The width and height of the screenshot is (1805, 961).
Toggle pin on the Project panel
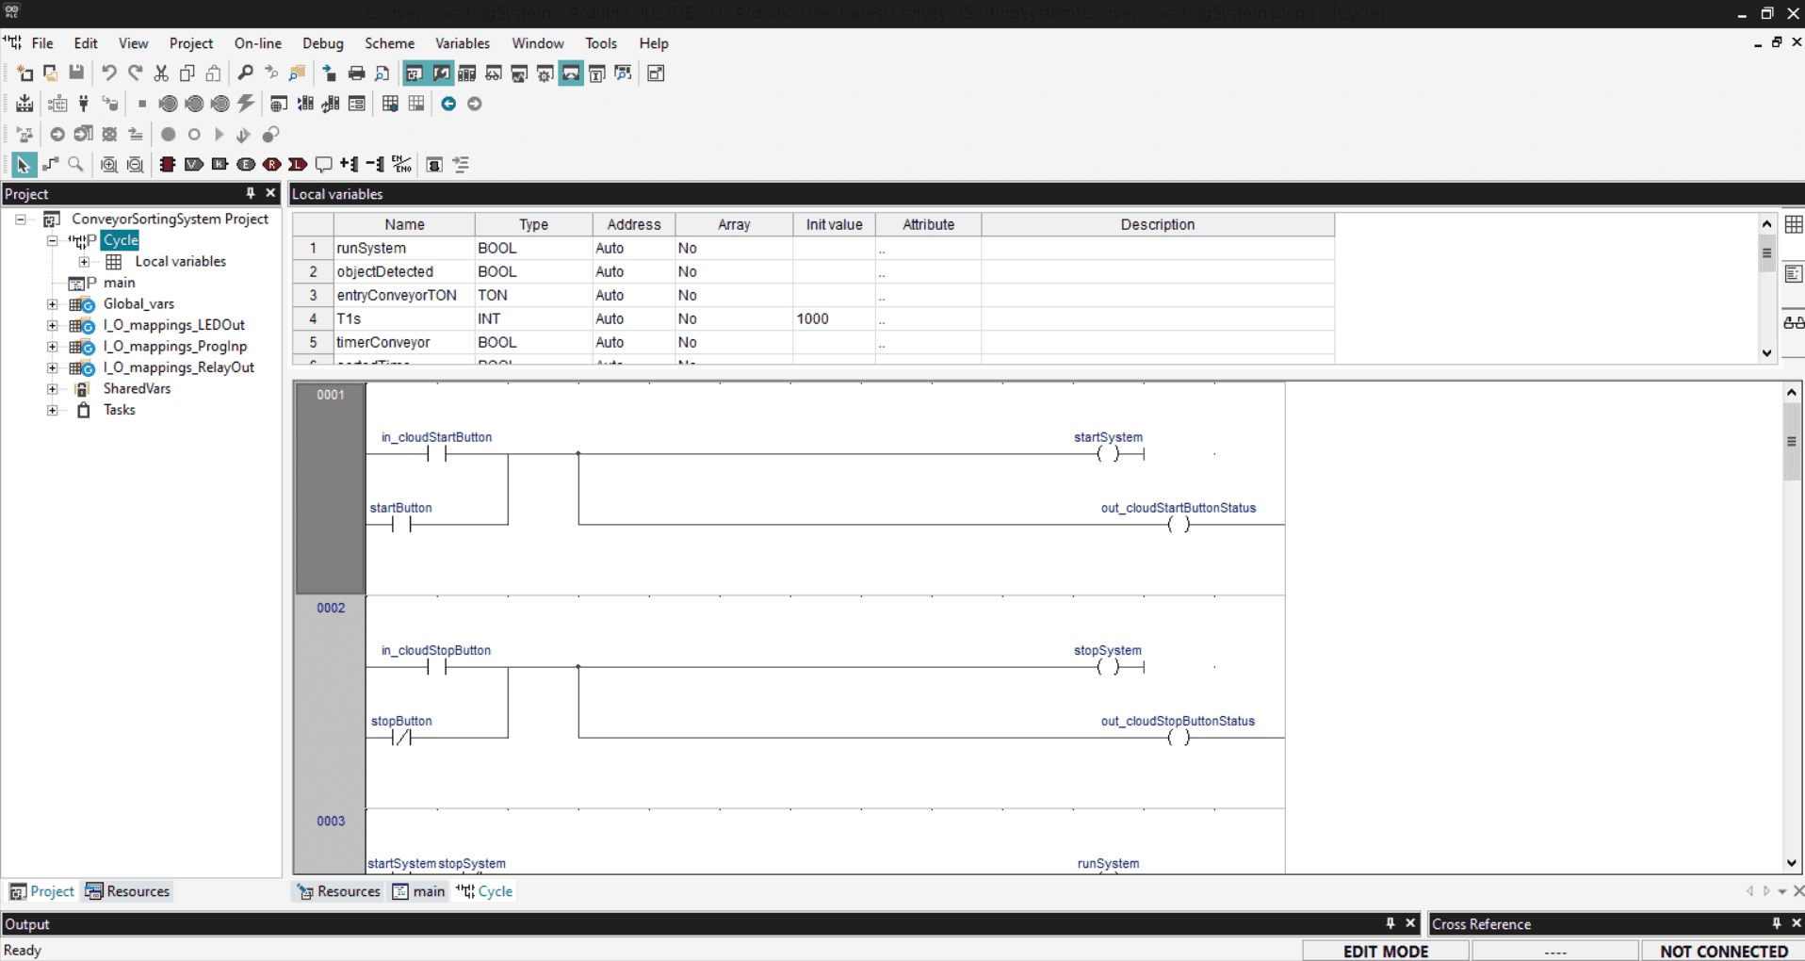(251, 193)
